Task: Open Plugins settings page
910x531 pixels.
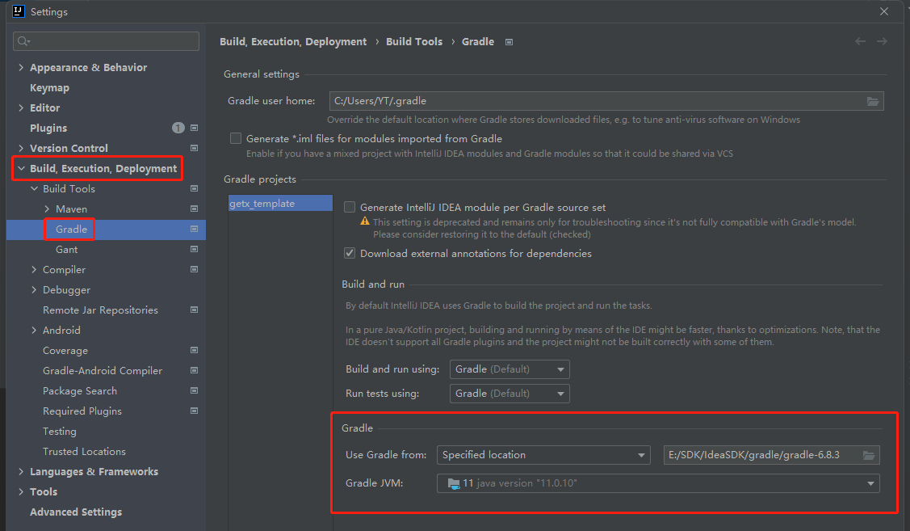Action: tap(48, 128)
